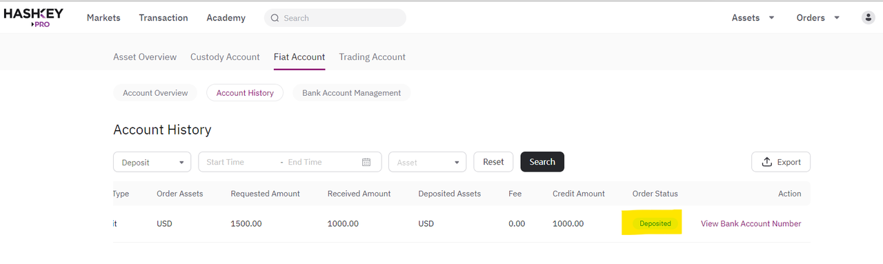Select Bank Account Management pill
This screenshot has width=883, height=264.
pyautogui.click(x=351, y=93)
